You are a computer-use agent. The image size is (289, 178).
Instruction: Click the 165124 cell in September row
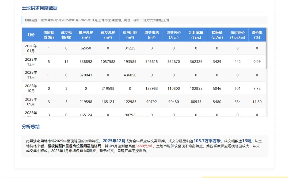click(x=108, y=102)
